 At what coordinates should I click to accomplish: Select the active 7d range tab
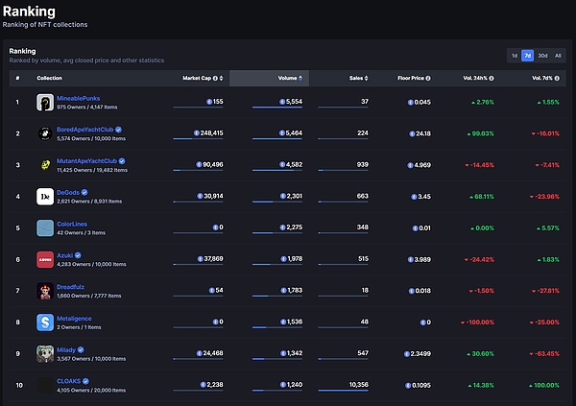(527, 56)
